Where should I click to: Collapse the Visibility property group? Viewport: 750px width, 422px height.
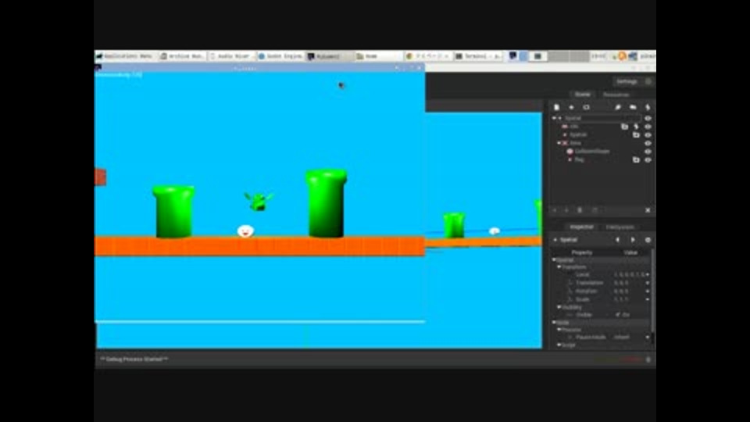click(x=559, y=307)
